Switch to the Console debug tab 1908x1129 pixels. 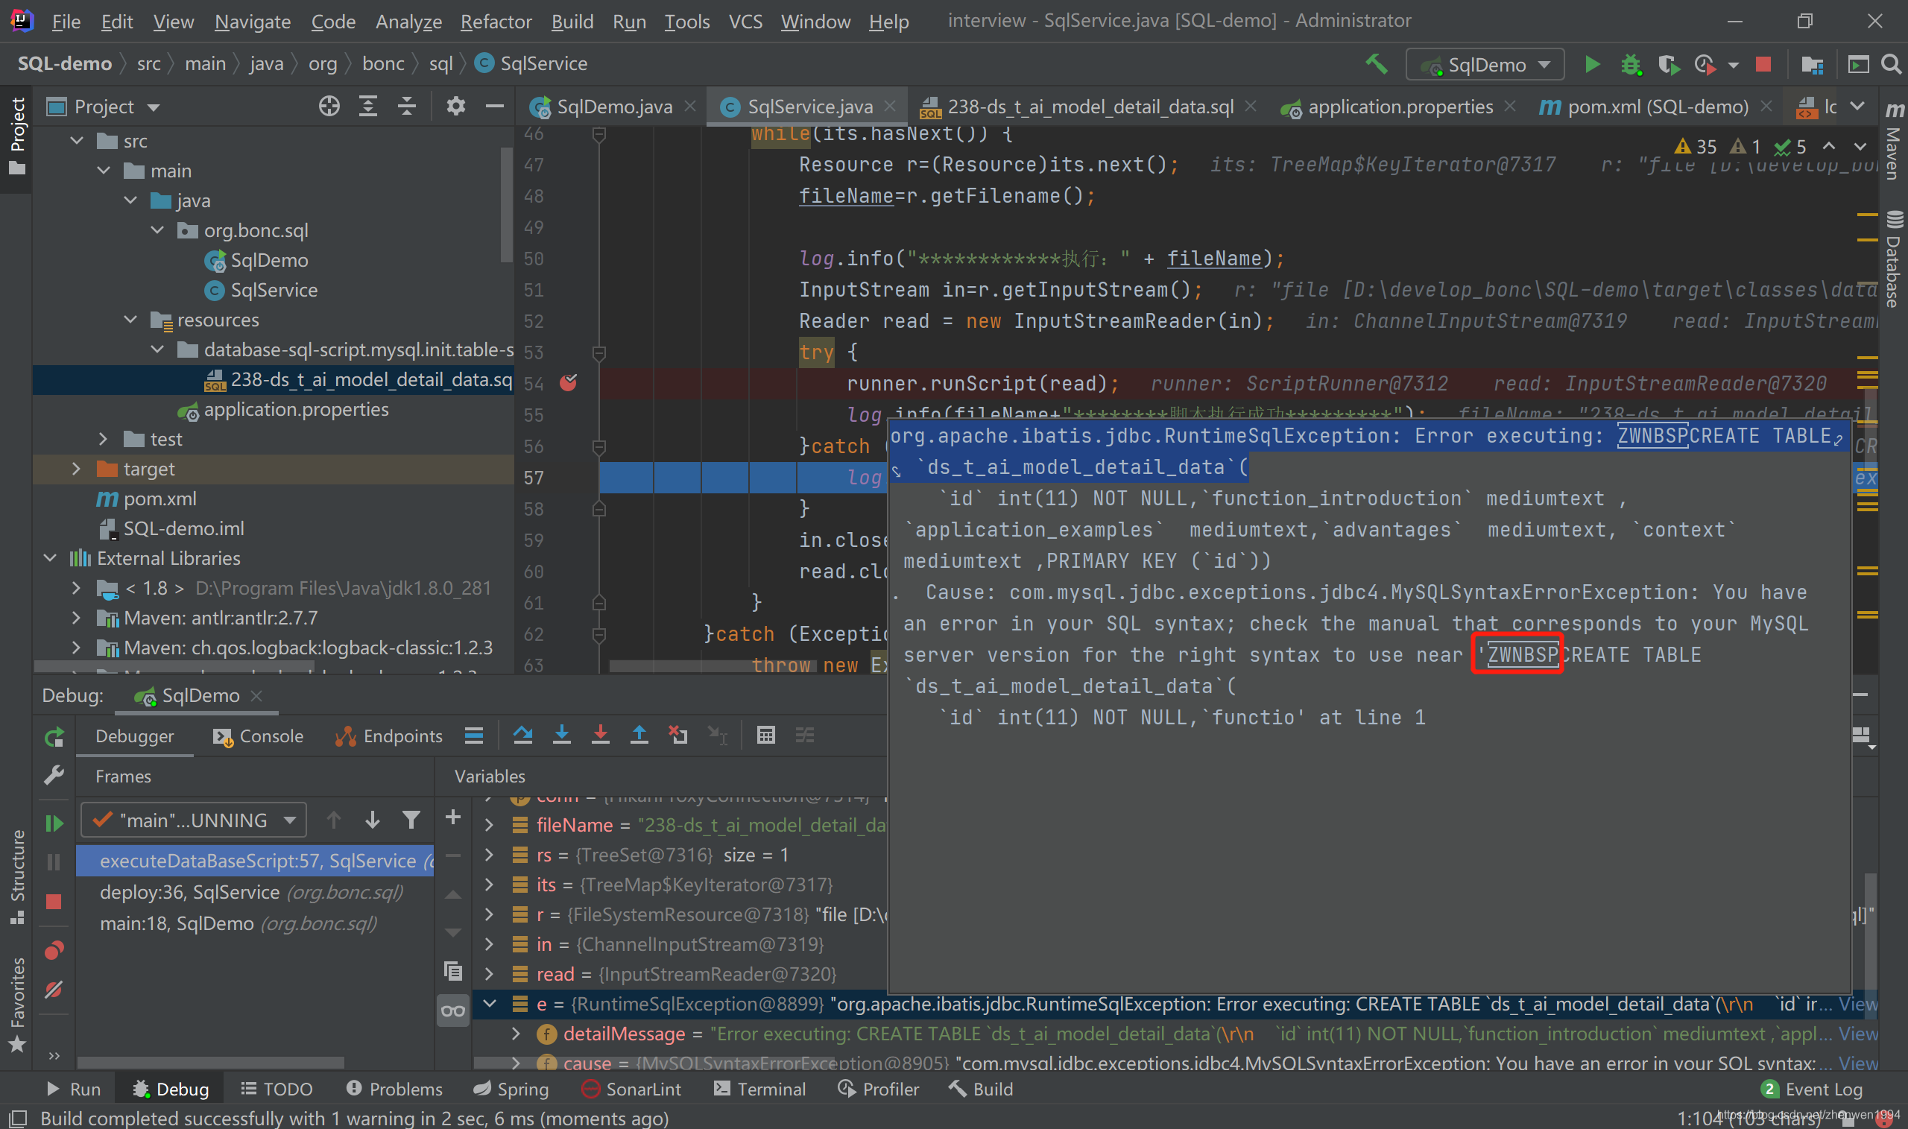pos(259,736)
